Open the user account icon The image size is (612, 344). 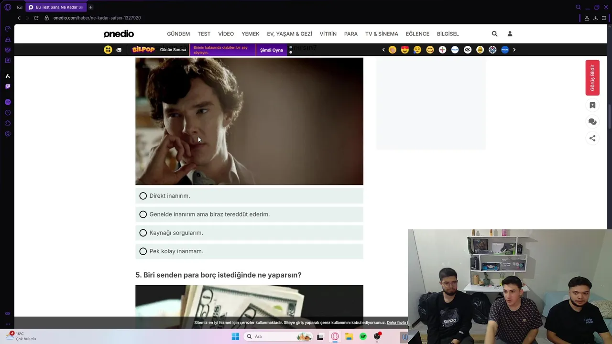click(510, 34)
